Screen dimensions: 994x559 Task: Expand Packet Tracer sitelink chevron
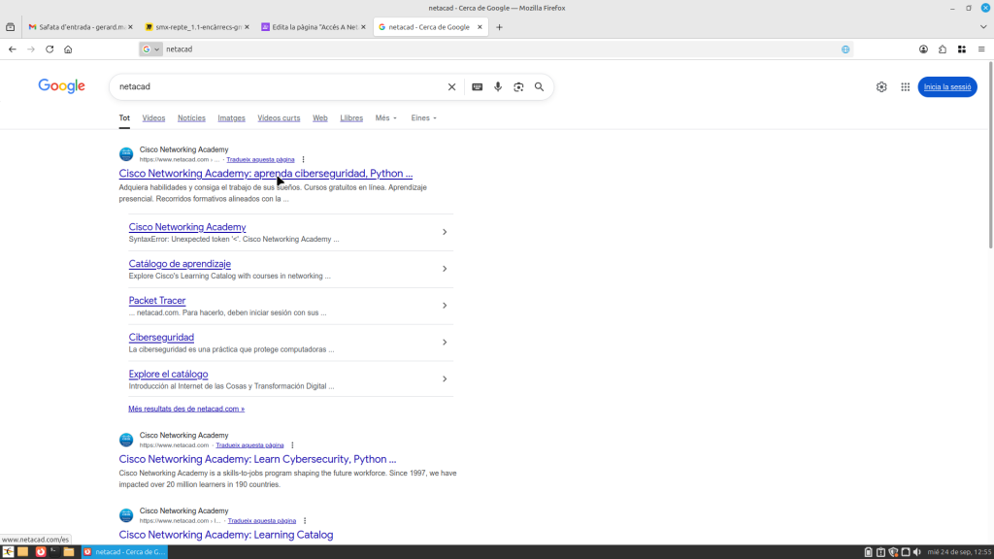click(x=445, y=306)
